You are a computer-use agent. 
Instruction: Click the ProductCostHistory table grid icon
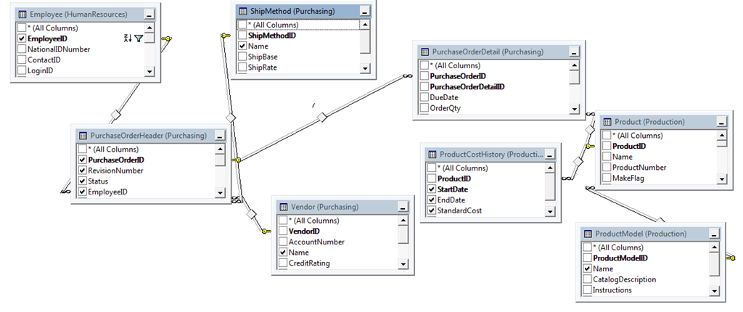(x=432, y=154)
